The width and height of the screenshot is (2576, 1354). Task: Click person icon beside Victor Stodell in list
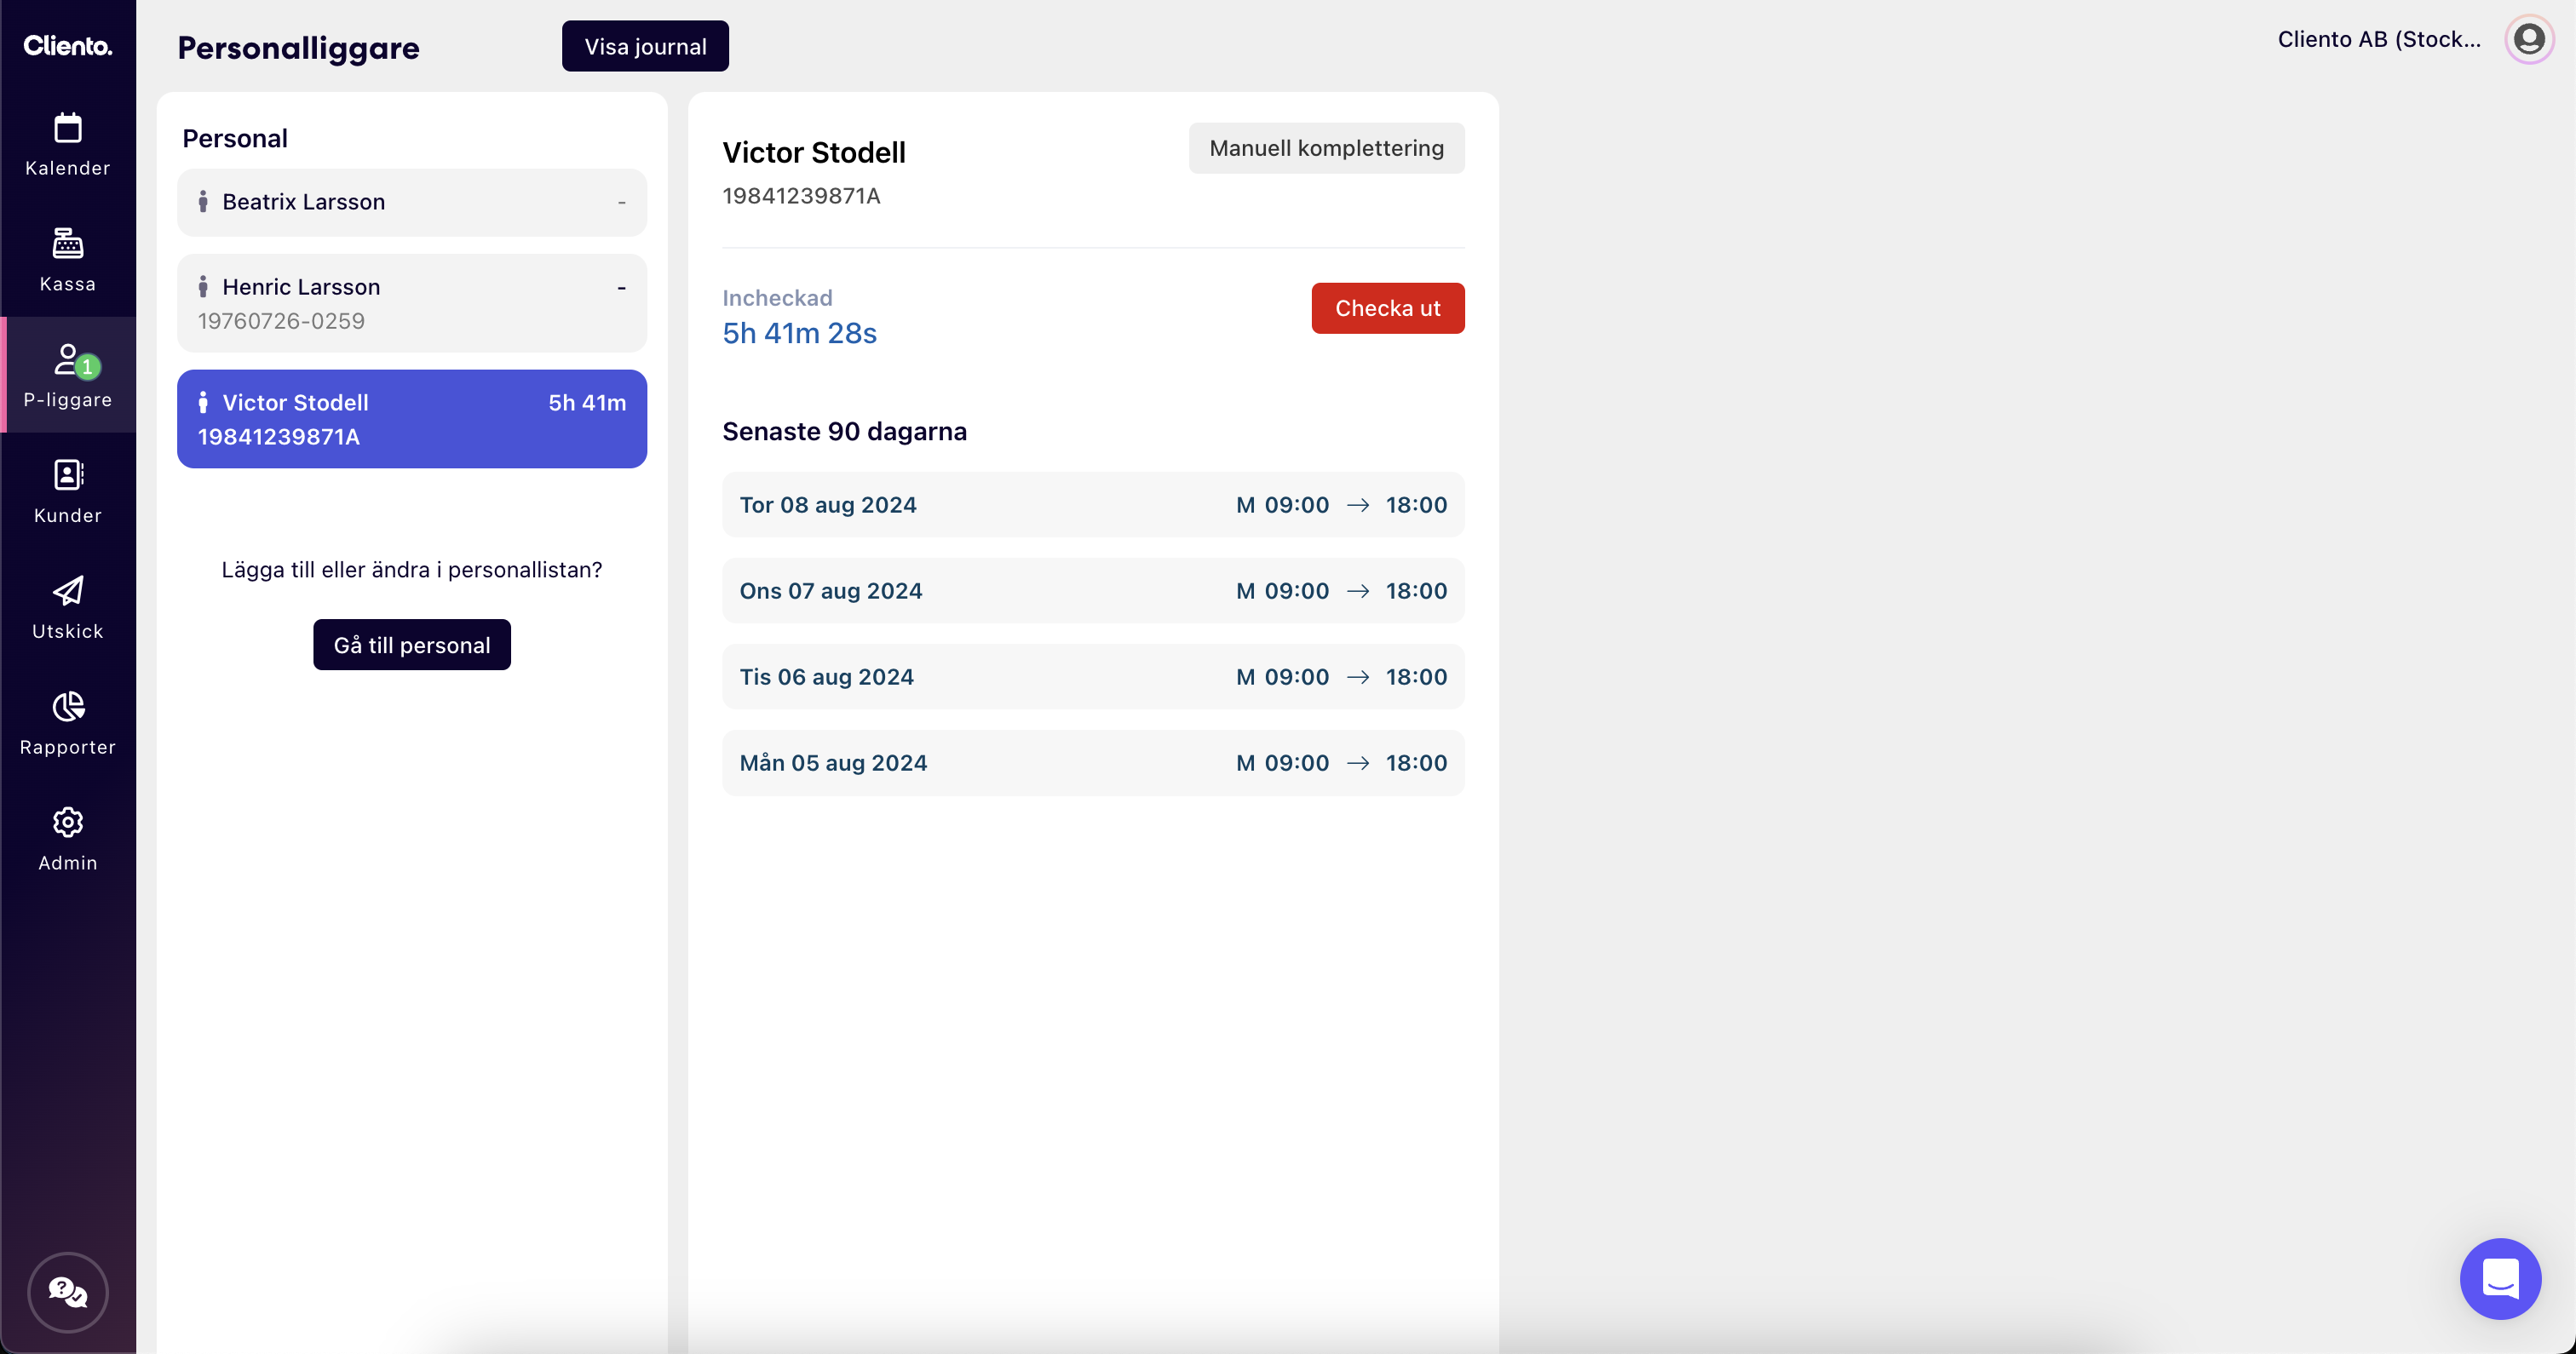click(x=203, y=403)
